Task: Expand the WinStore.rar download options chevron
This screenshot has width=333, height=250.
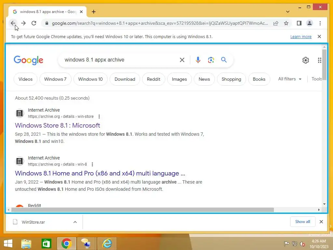Action: pos(75,222)
